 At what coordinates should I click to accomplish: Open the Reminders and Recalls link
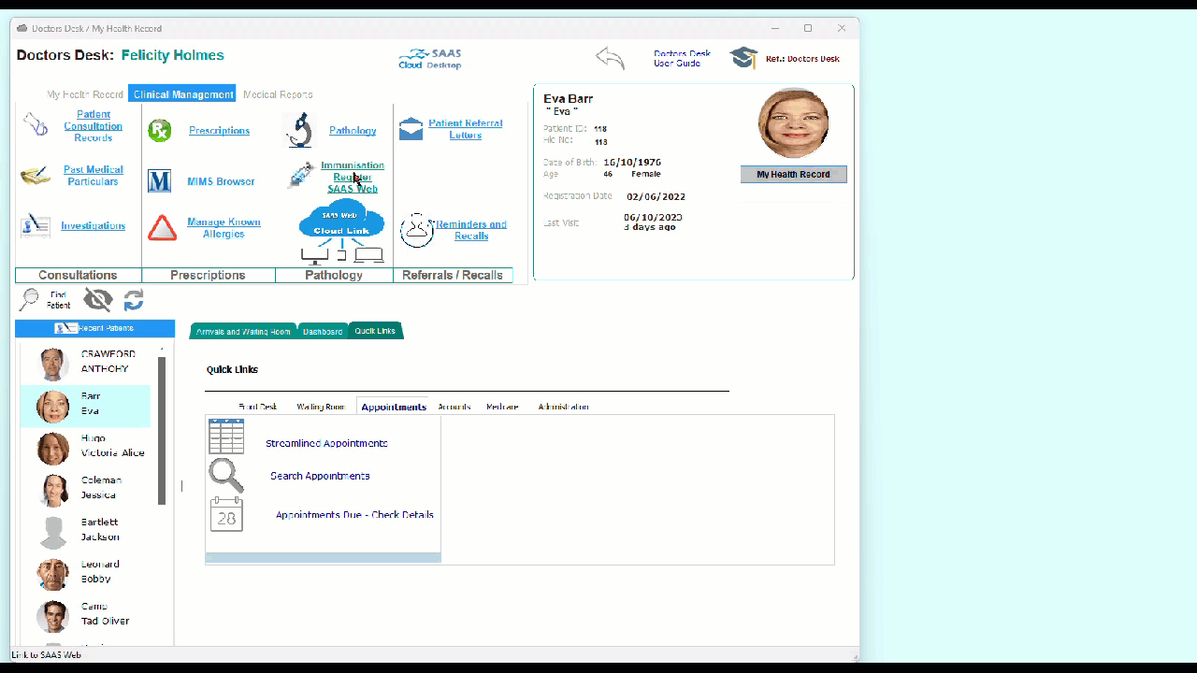(471, 230)
